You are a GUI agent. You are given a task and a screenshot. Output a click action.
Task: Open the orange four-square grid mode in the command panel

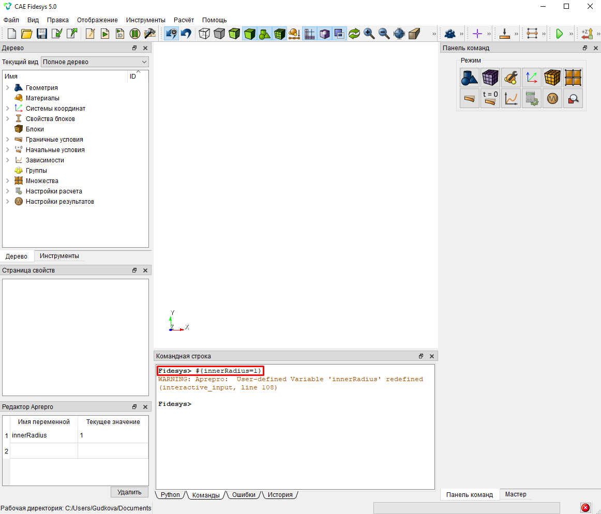[573, 78]
